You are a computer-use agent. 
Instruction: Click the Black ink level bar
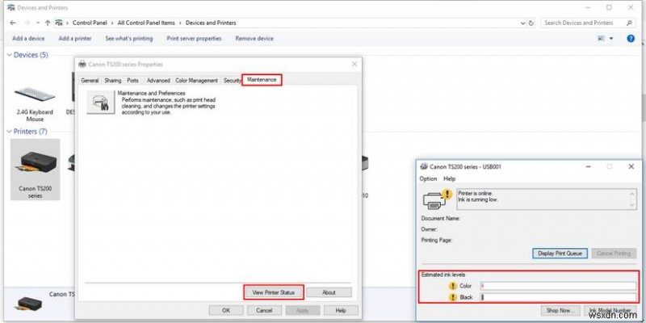(x=558, y=297)
